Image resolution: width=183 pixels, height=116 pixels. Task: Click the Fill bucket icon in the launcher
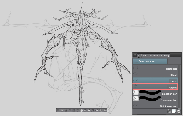tap(96, 111)
